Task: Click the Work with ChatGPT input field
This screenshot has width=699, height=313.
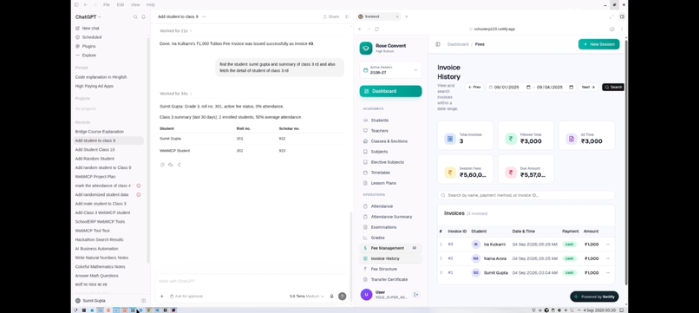Action: pos(252,281)
